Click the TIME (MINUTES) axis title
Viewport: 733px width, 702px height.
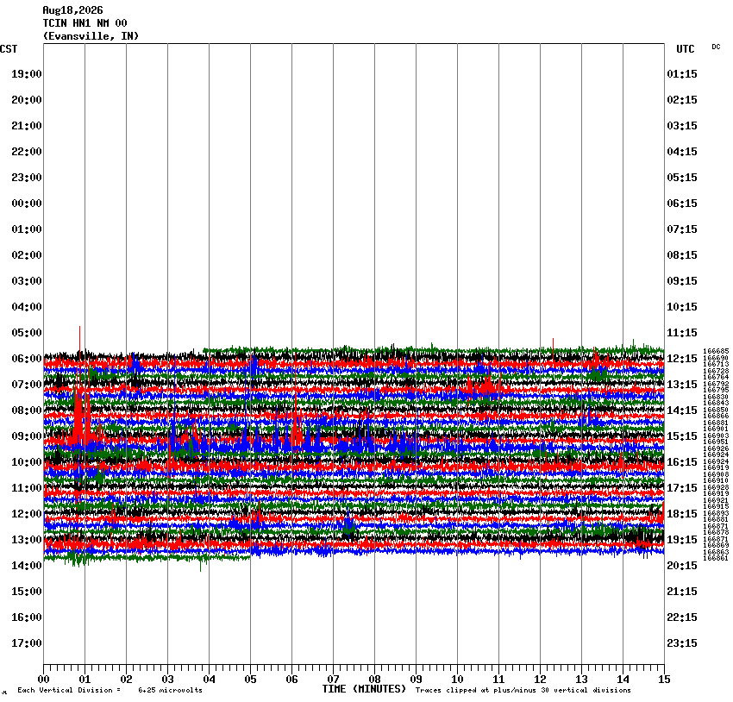tap(364, 689)
